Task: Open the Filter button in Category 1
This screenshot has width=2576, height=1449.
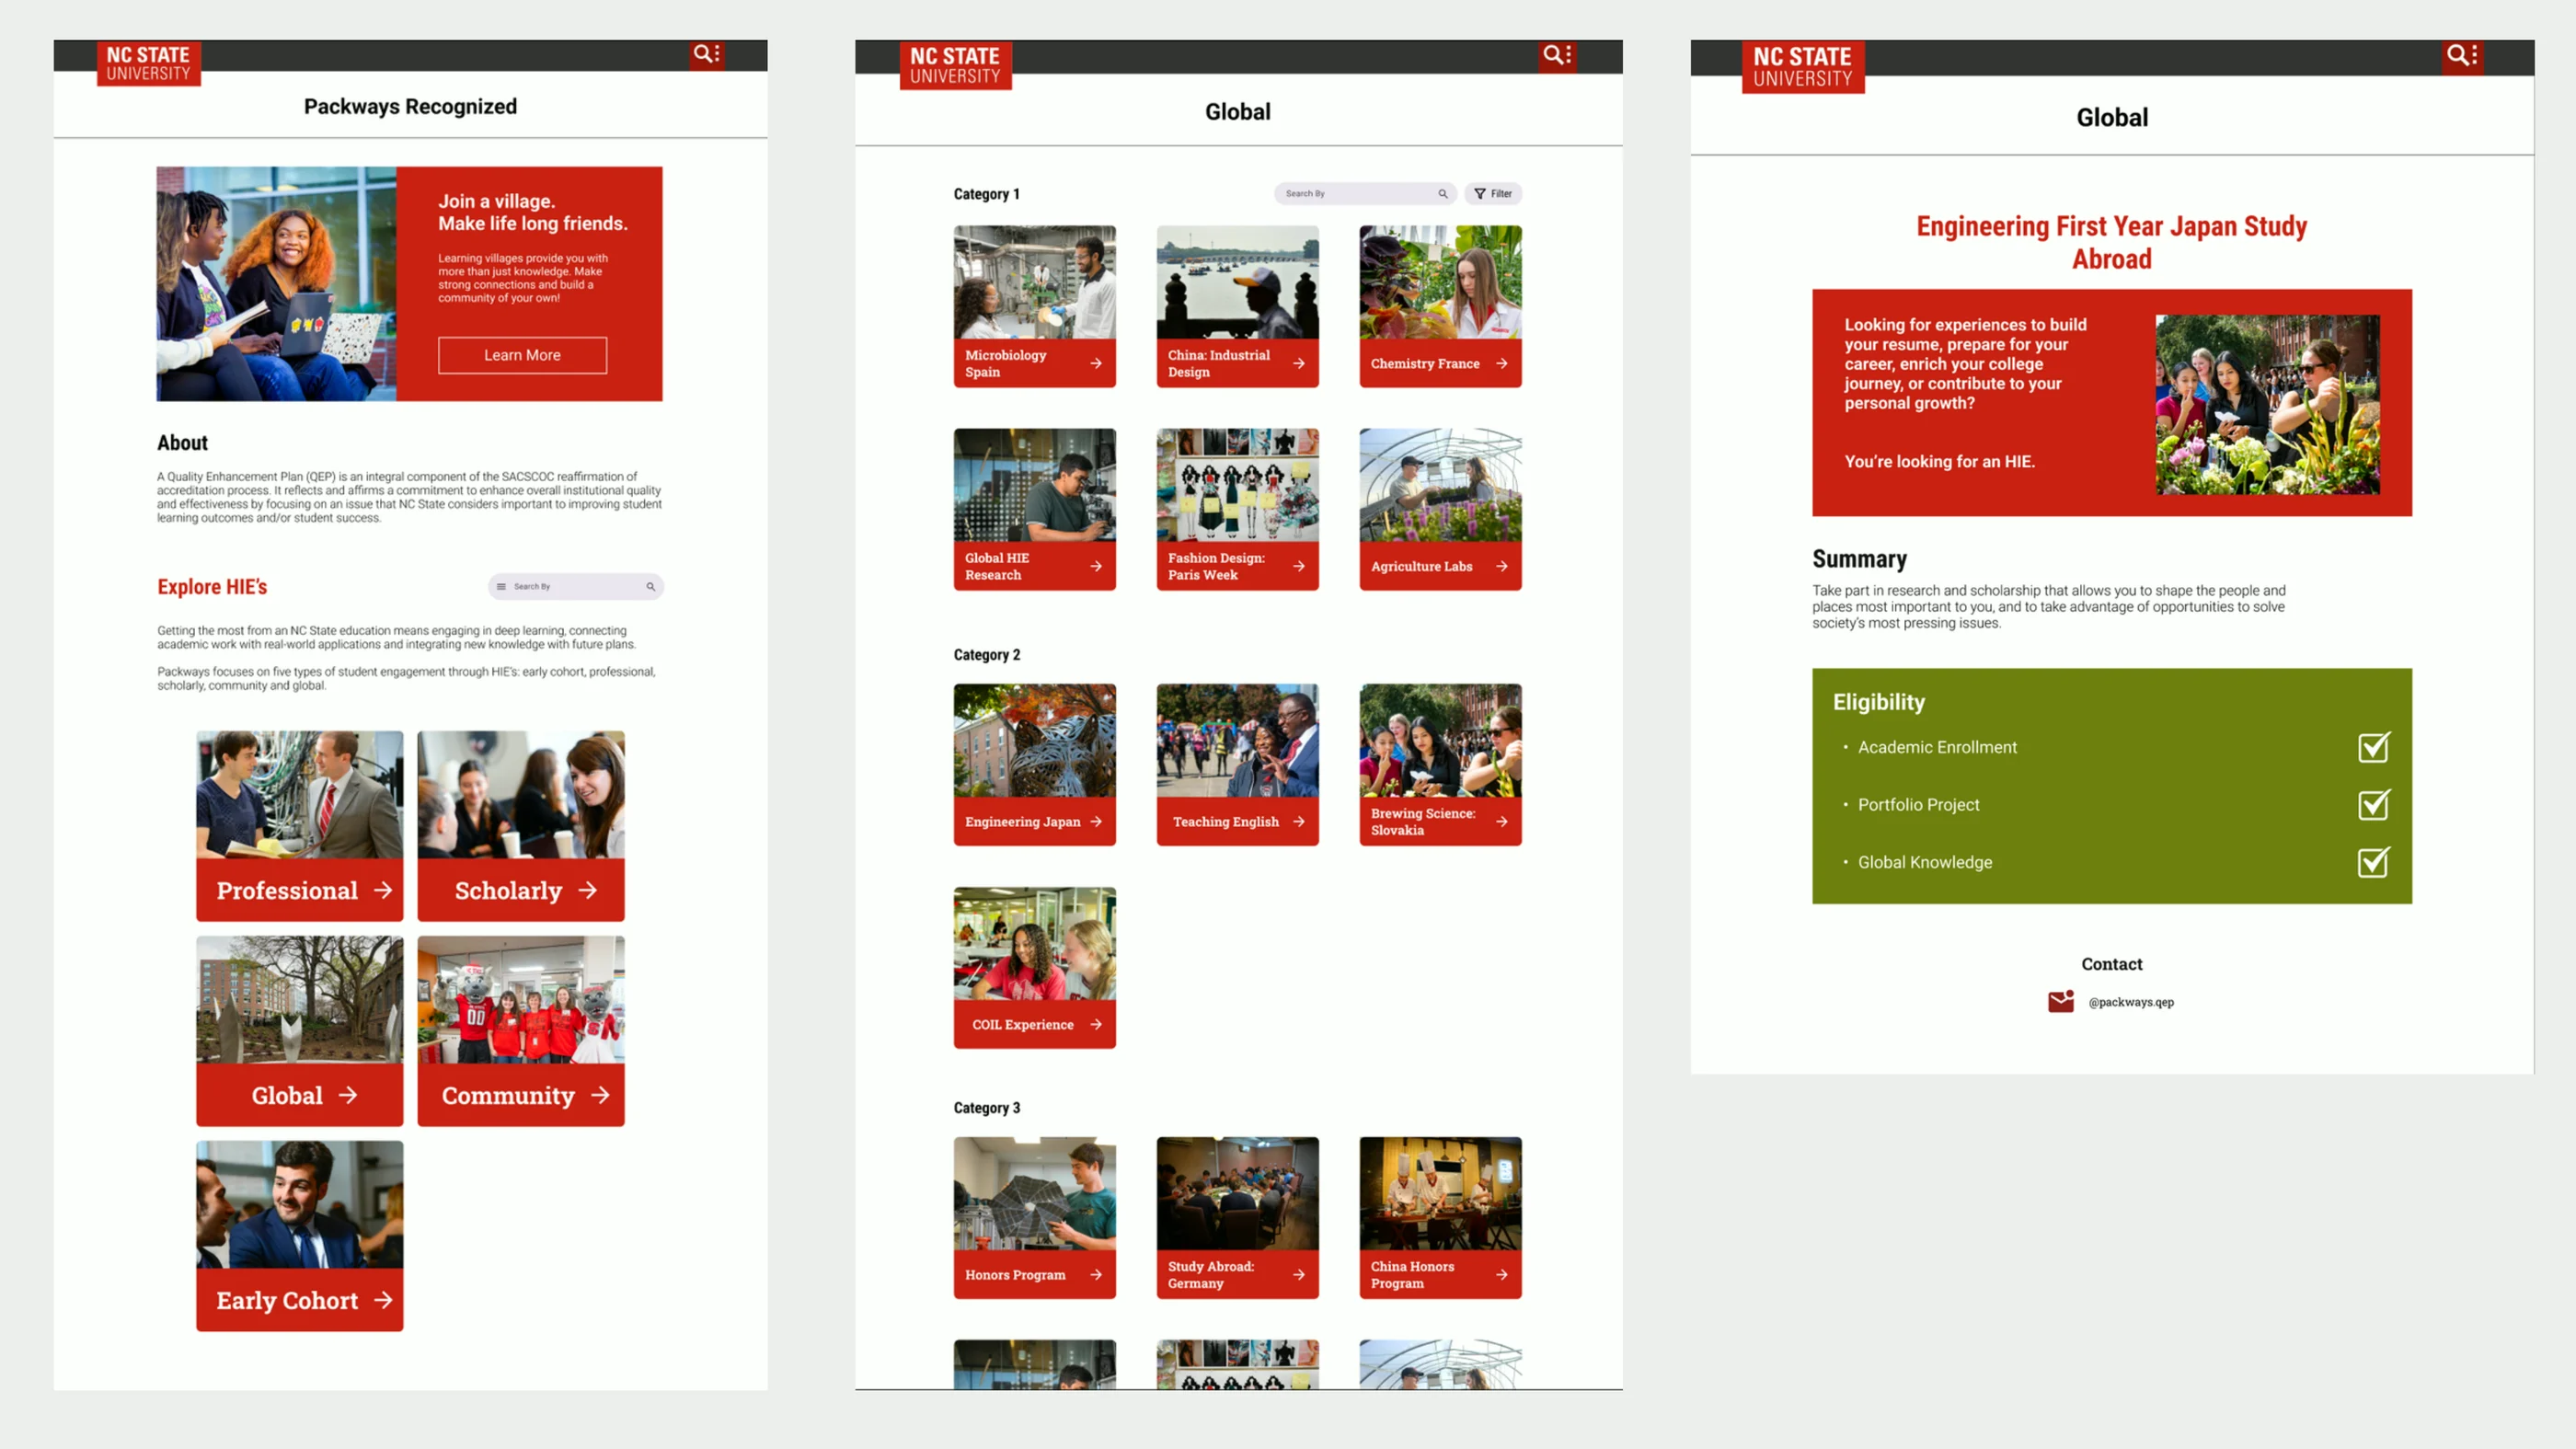Action: [1493, 194]
